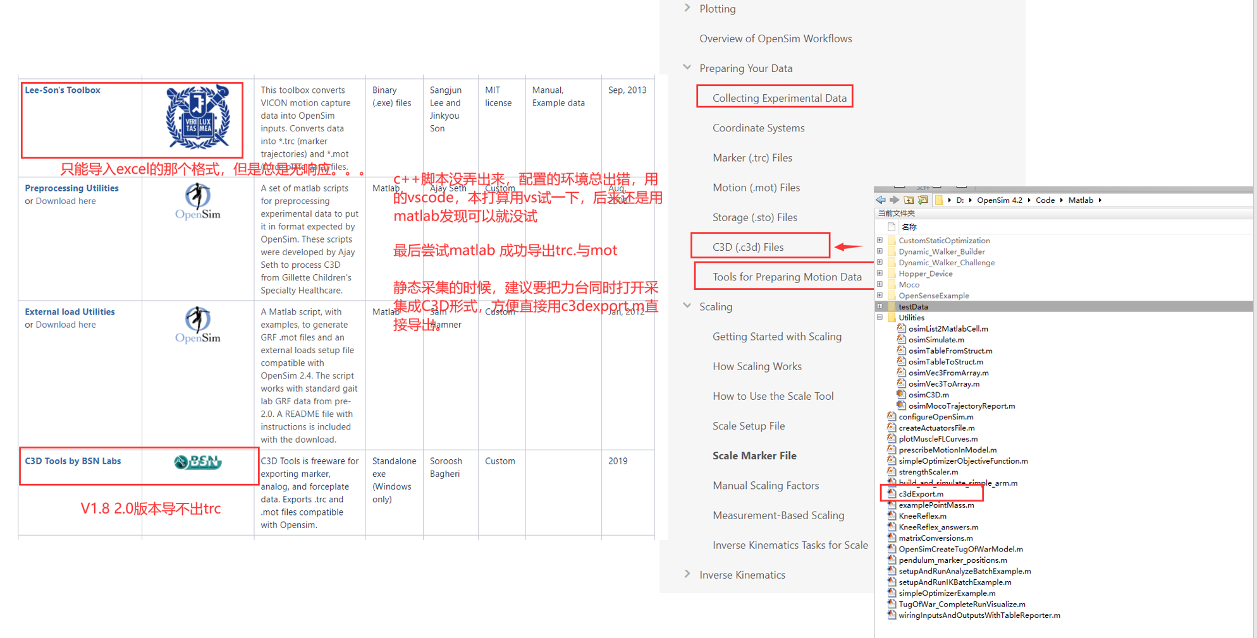This screenshot has height=638, width=1257.
Task: Open the Lee-Son's Toolbox link
Action: [62, 90]
